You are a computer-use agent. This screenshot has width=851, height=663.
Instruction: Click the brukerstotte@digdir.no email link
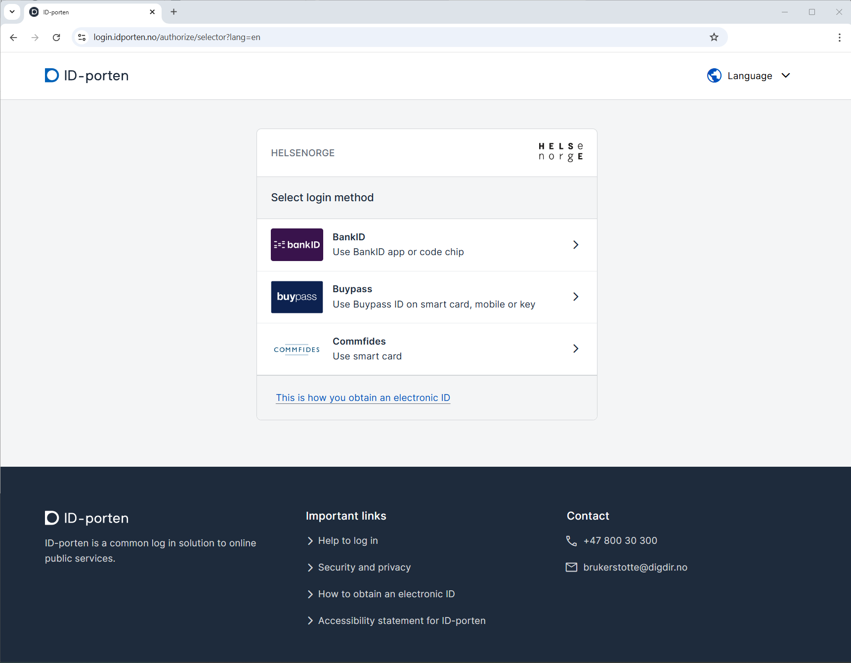635,567
